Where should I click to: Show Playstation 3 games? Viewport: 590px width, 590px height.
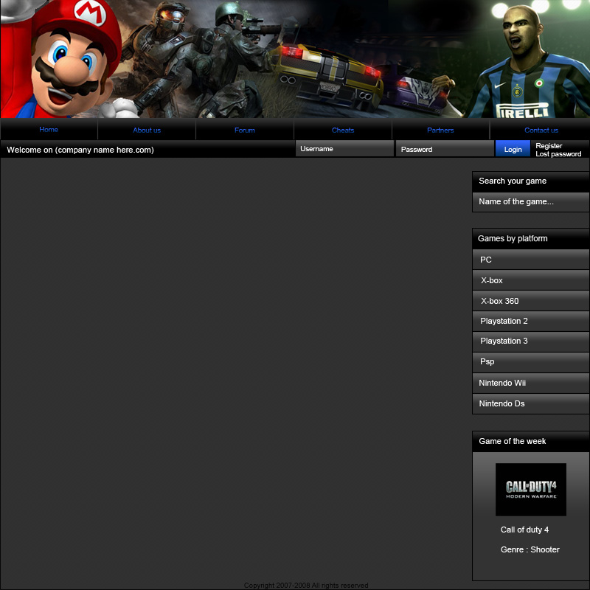530,341
